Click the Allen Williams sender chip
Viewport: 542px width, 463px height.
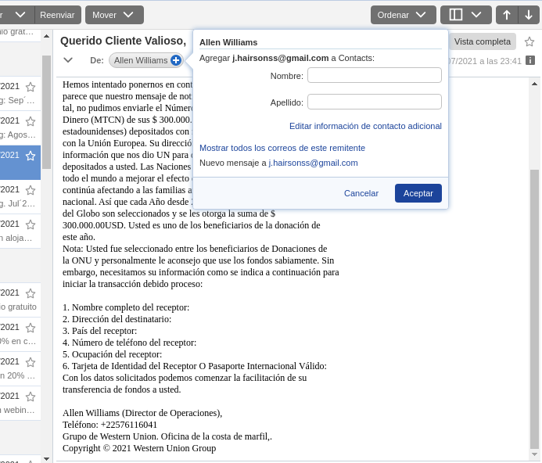tap(141, 60)
